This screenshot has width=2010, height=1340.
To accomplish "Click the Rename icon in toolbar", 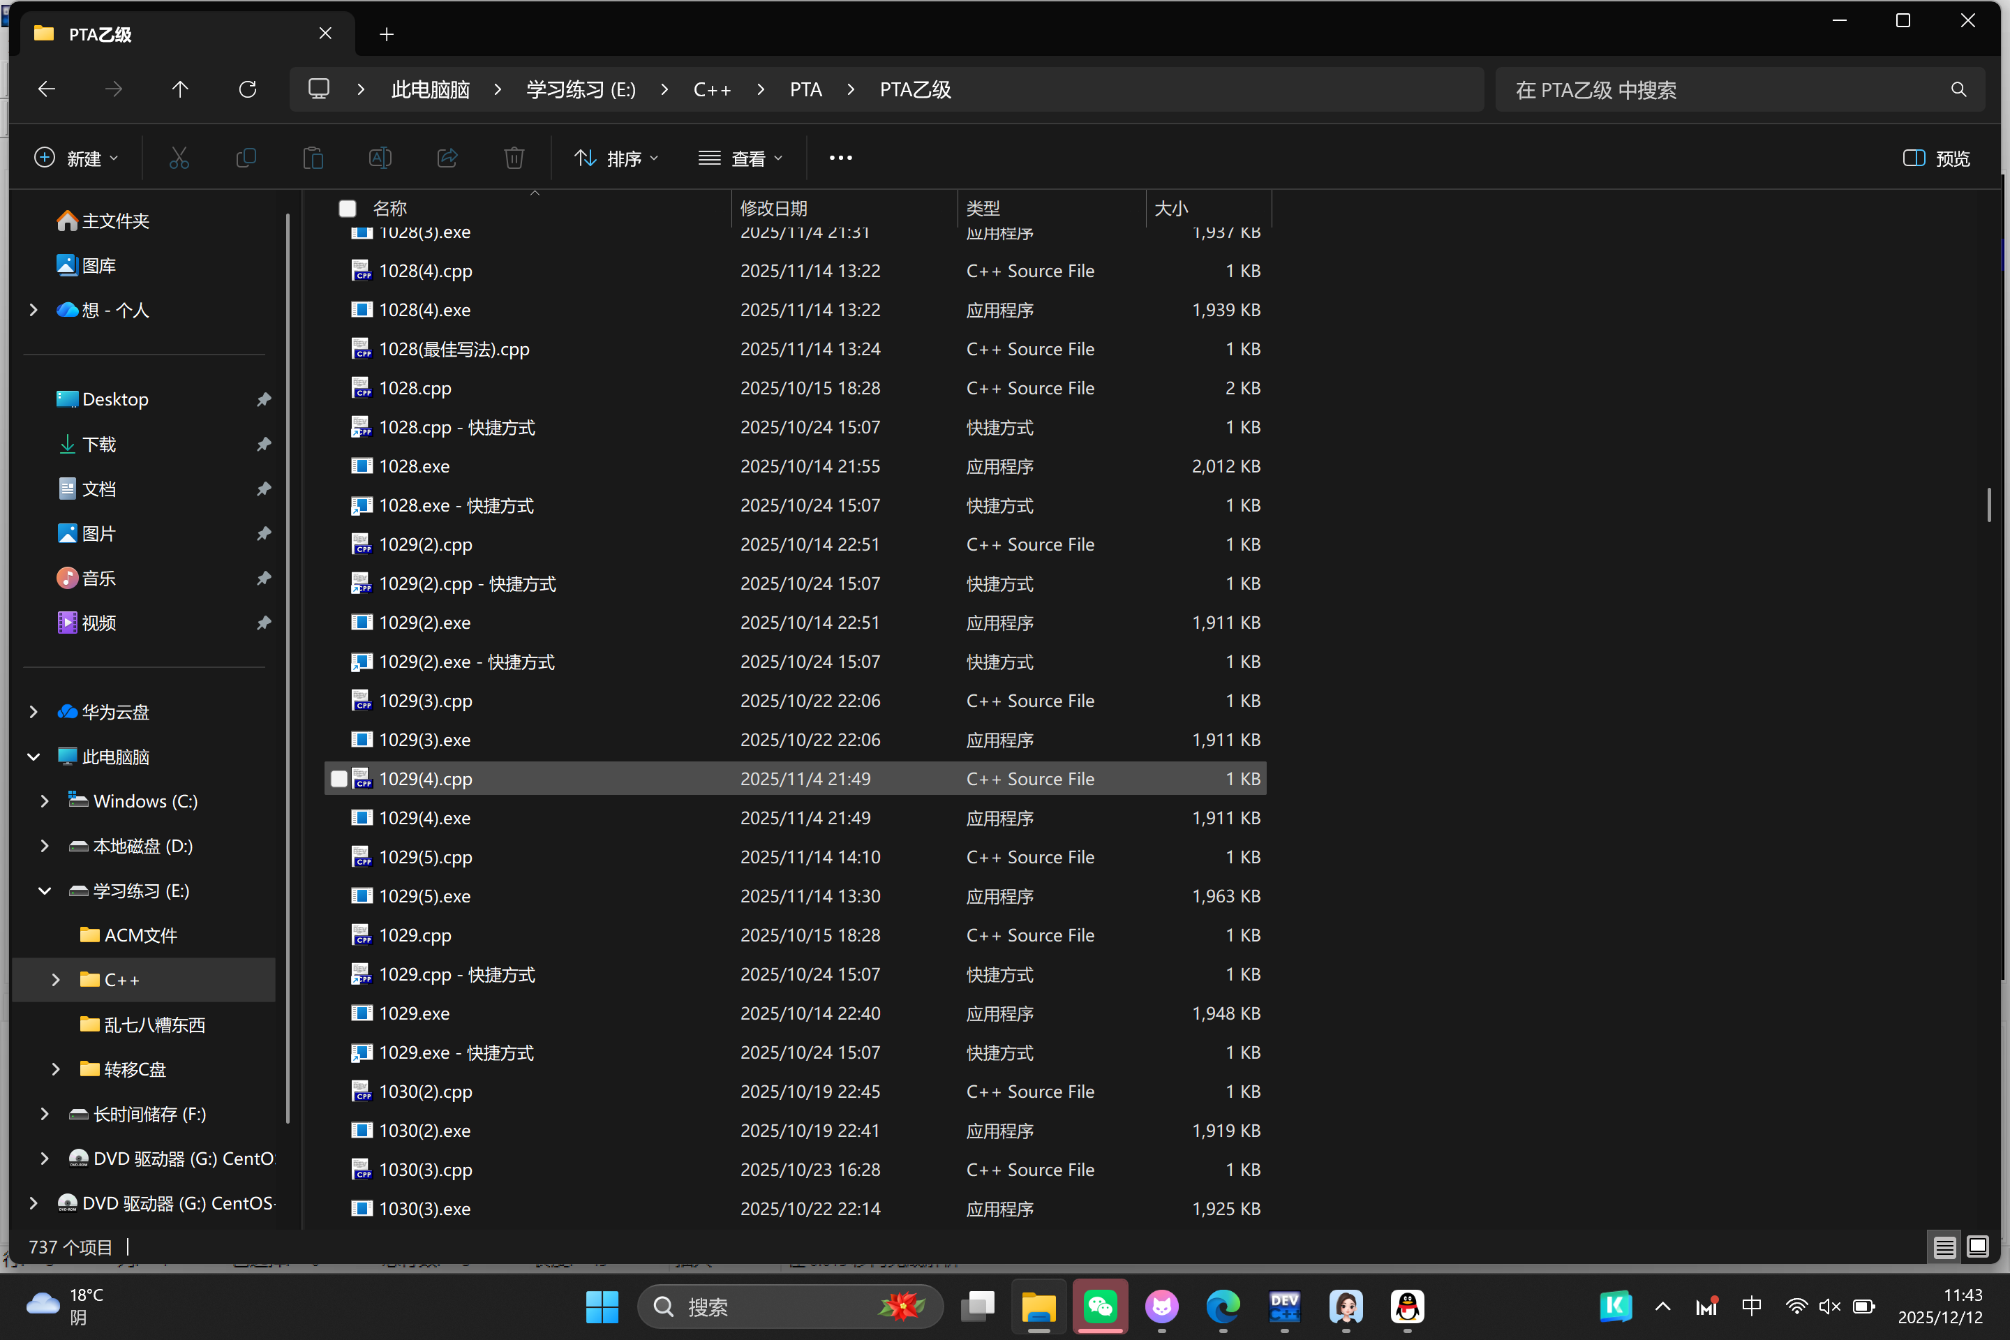I will 380,158.
